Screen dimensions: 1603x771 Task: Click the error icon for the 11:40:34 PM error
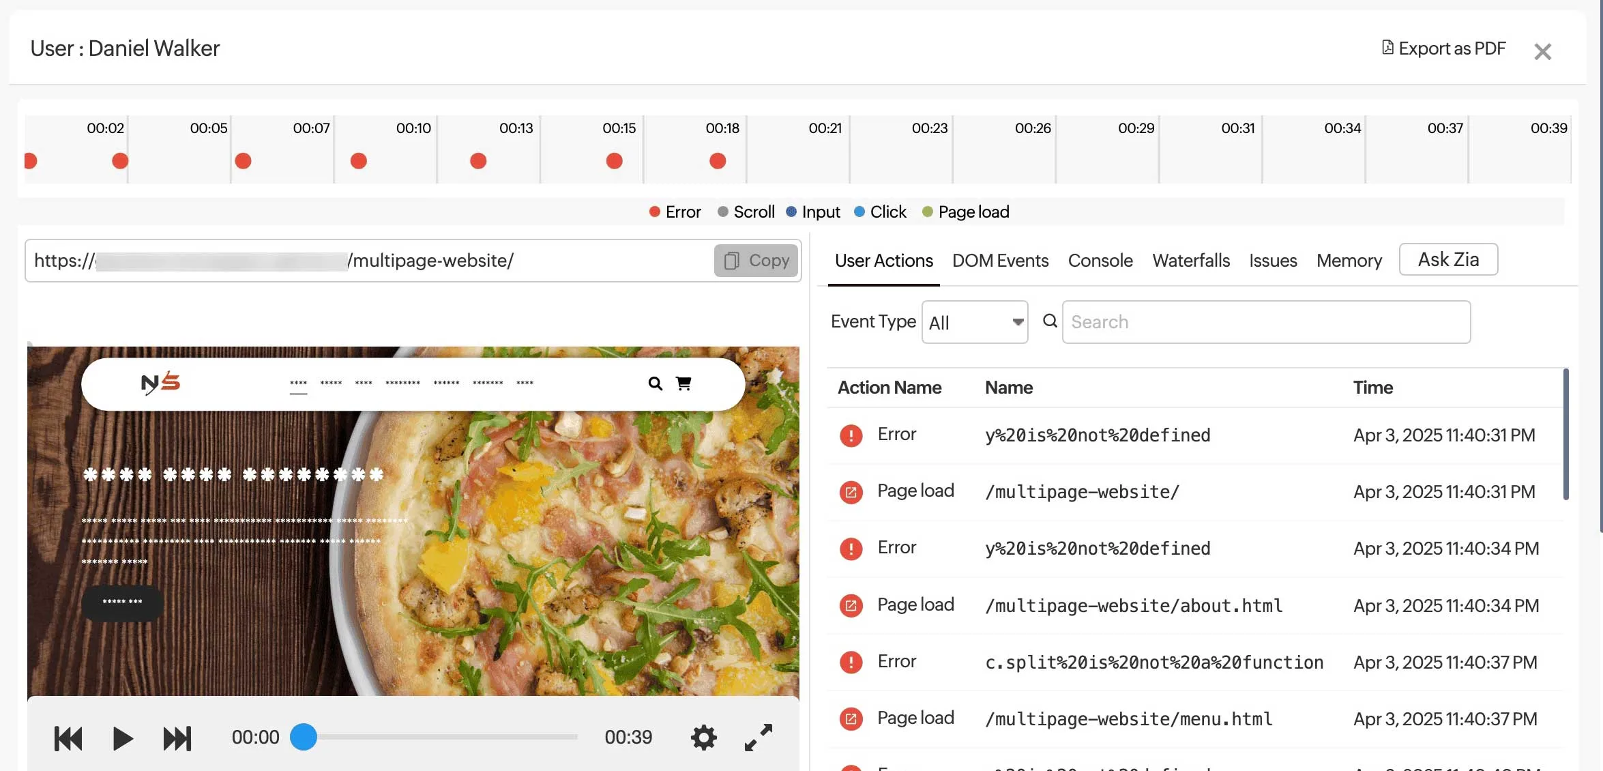click(851, 549)
